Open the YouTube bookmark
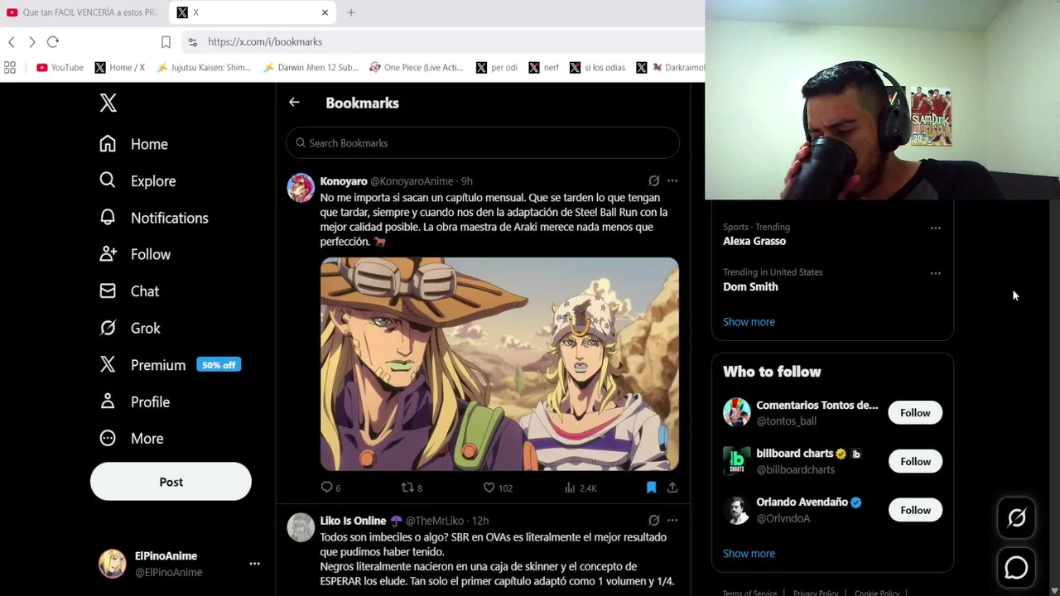The height and width of the screenshot is (596, 1060). [x=60, y=67]
